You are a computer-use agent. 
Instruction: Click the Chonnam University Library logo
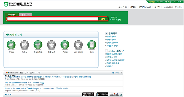[x=18, y=4]
